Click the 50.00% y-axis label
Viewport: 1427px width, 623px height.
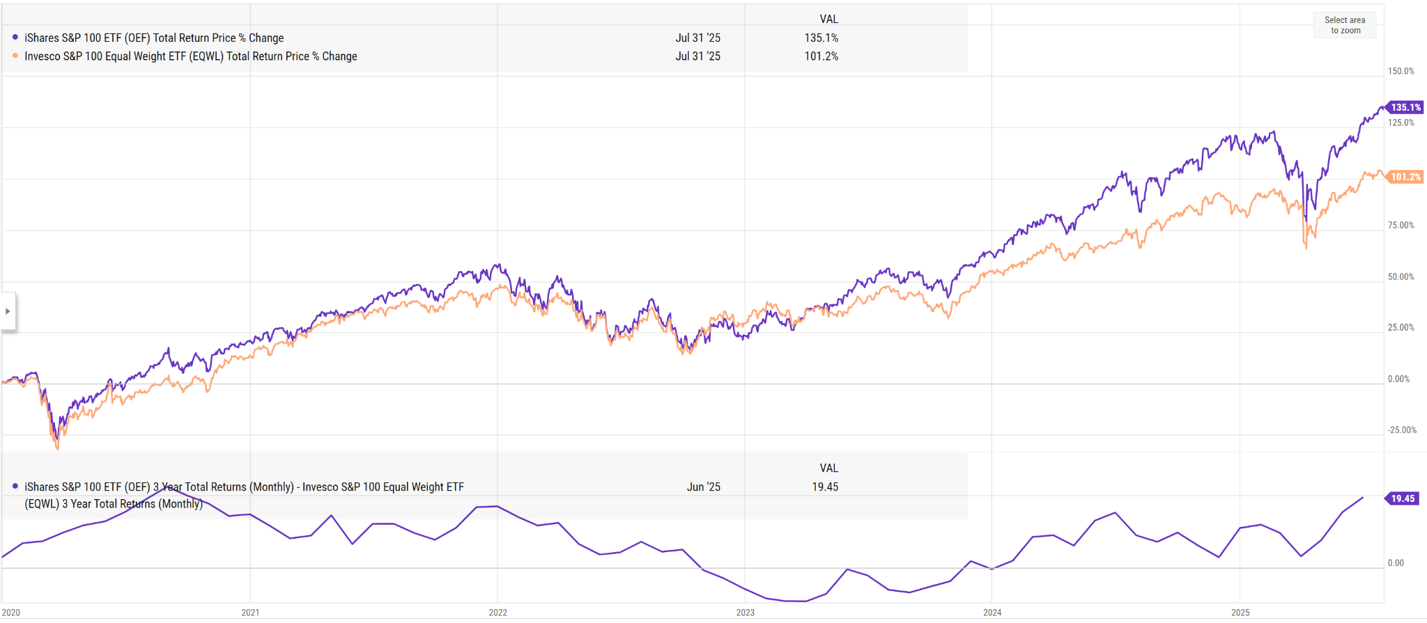click(1401, 276)
